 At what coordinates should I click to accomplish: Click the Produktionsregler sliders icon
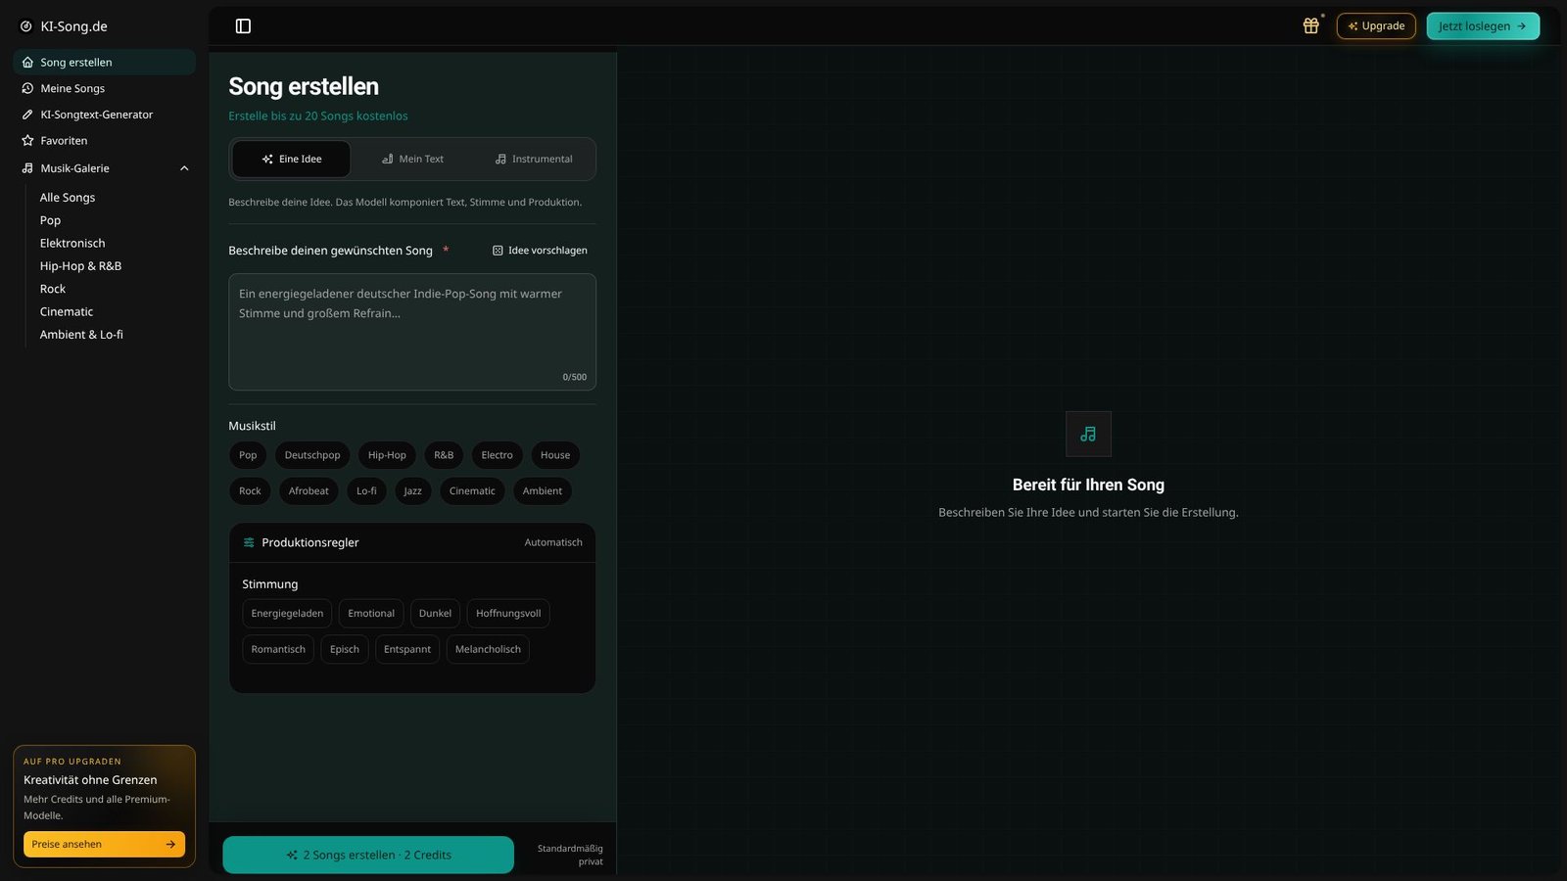tap(249, 542)
